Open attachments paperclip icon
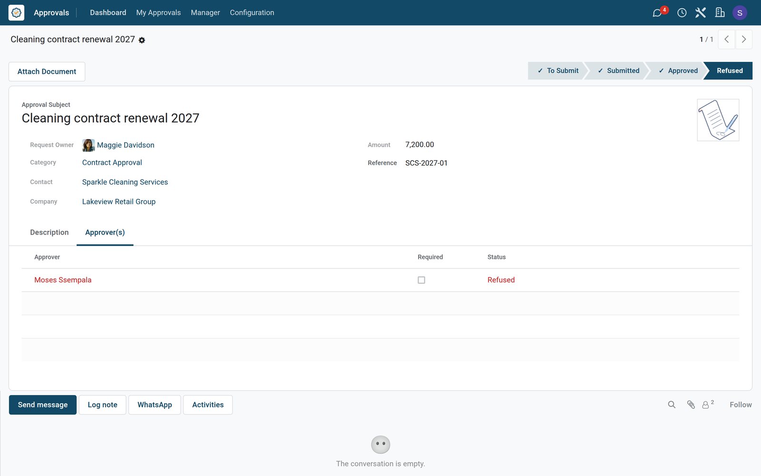 (x=691, y=405)
